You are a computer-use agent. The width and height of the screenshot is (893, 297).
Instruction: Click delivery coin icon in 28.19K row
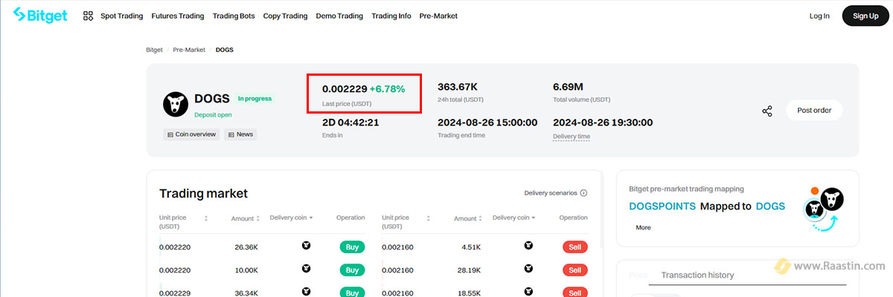[528, 269]
